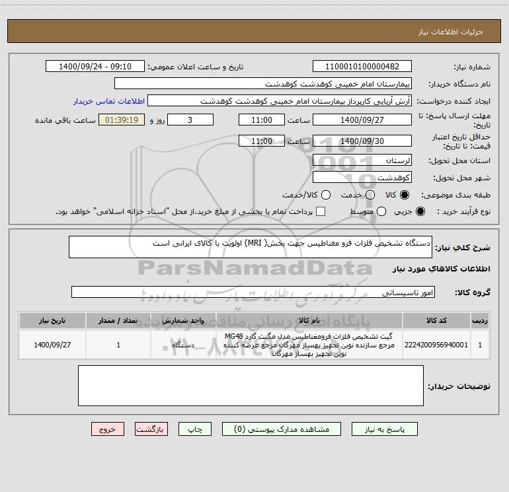Select the کالا/خدمت radio button
Viewport: 509px width, 492px height.
326,195
